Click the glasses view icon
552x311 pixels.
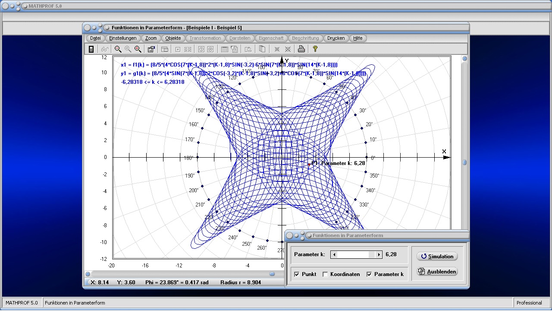pyautogui.click(x=104, y=49)
